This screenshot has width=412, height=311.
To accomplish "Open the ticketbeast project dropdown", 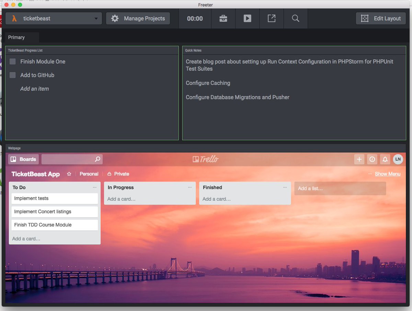I will pyautogui.click(x=54, y=19).
